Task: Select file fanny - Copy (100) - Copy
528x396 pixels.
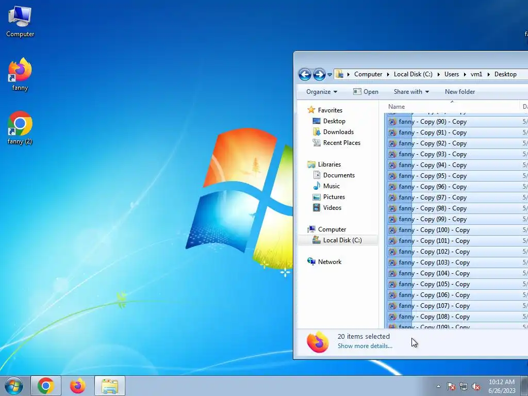Action: click(457, 230)
